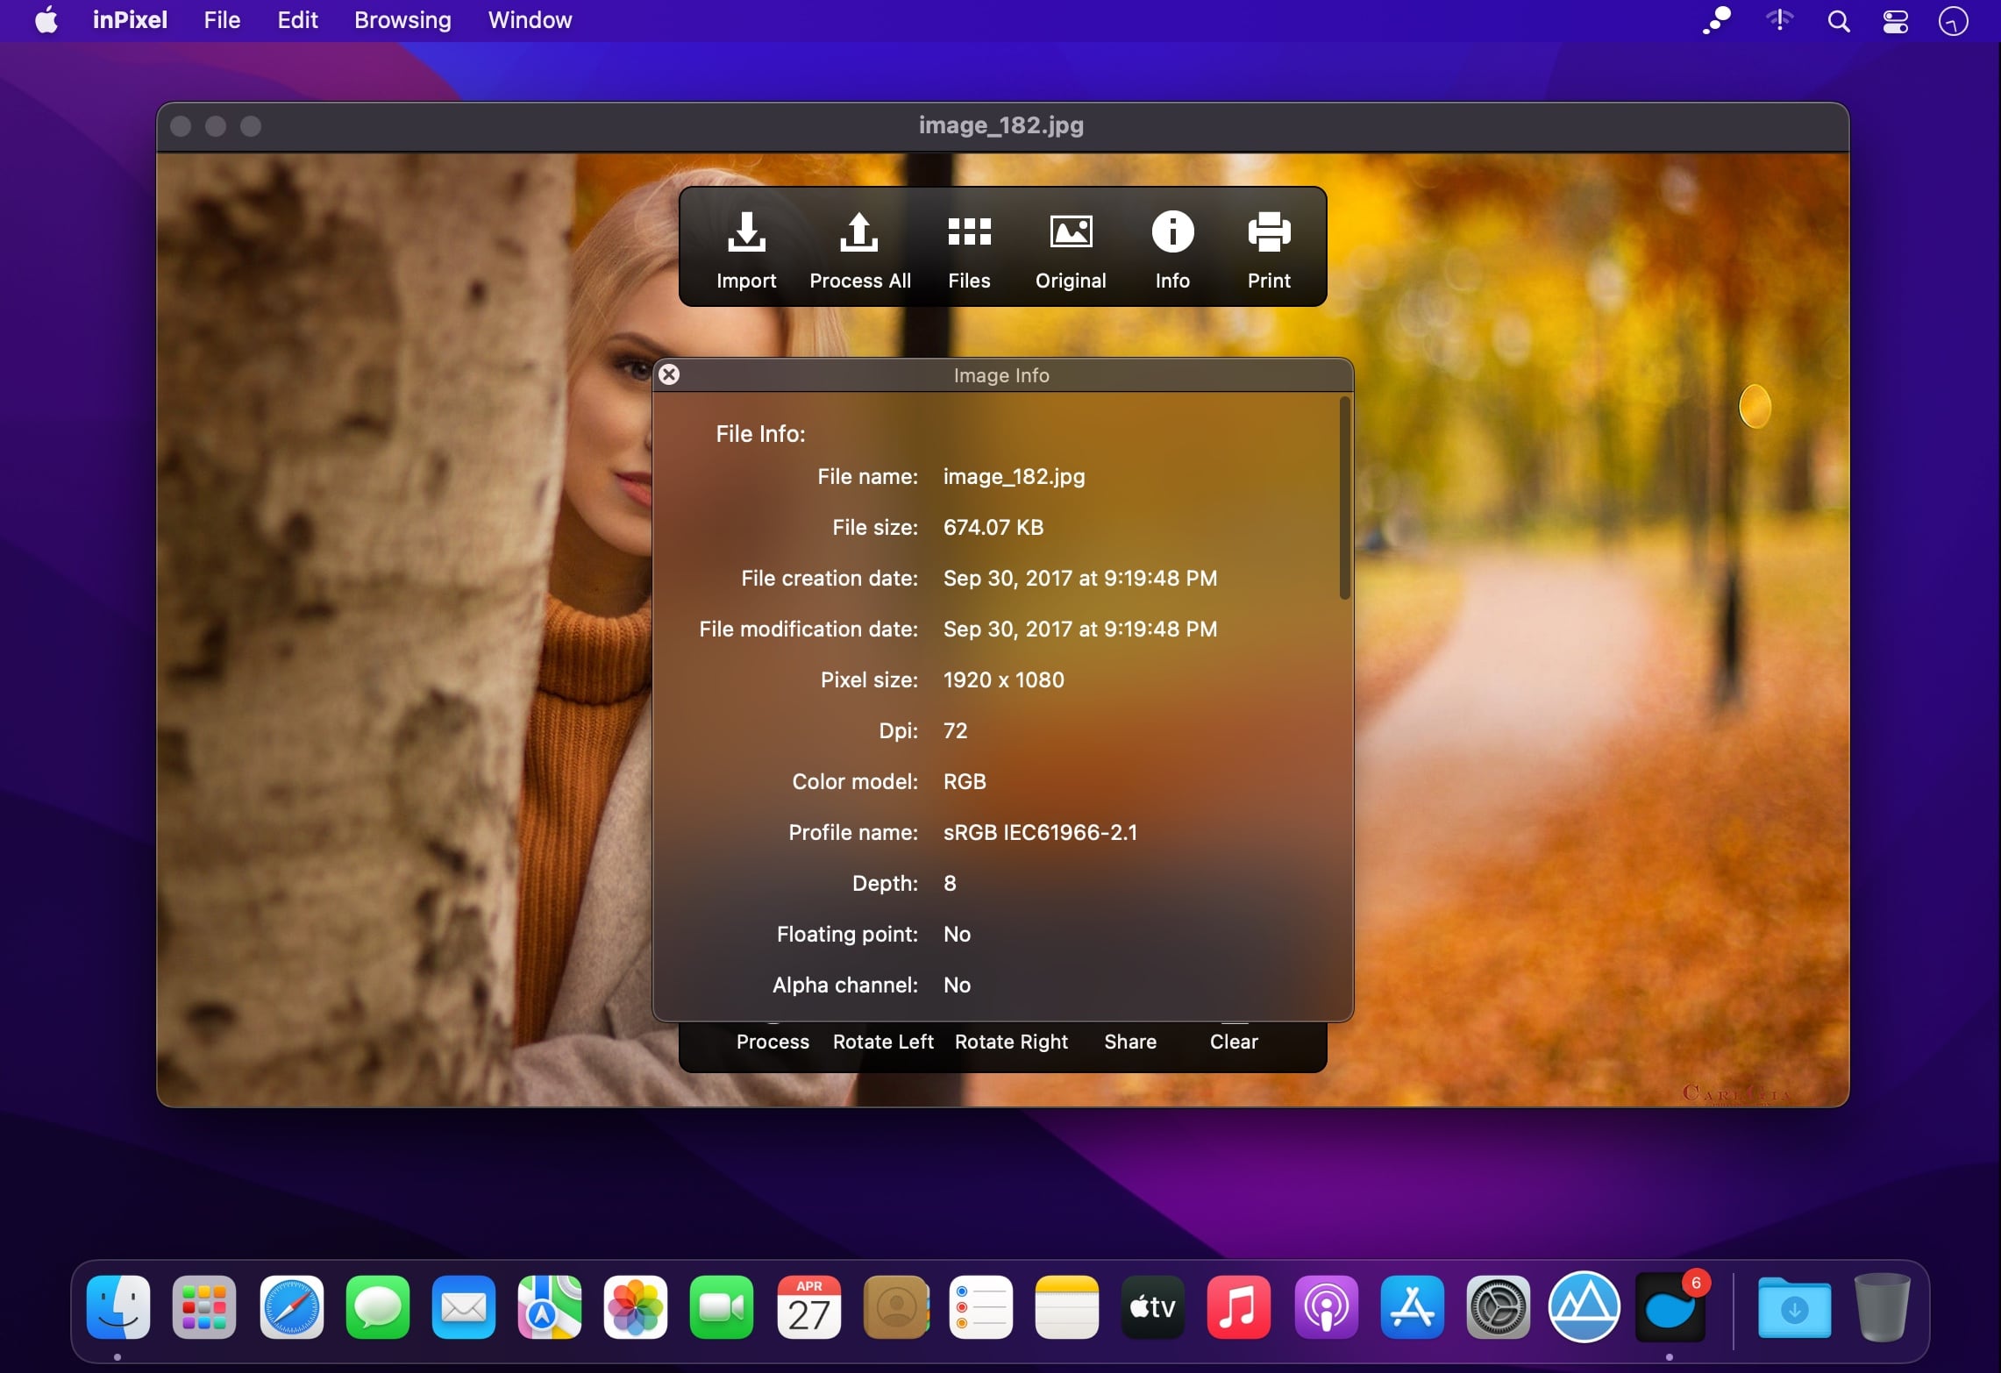This screenshot has width=2001, height=1373.
Task: Open the Window menu
Action: click(530, 20)
